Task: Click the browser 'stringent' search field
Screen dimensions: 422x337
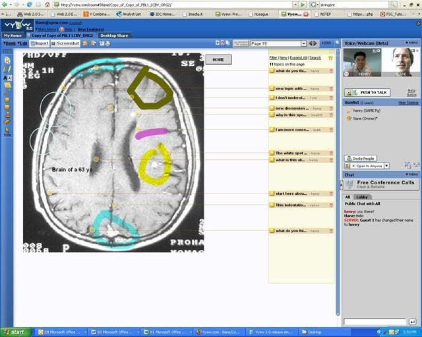Action: pos(353,5)
